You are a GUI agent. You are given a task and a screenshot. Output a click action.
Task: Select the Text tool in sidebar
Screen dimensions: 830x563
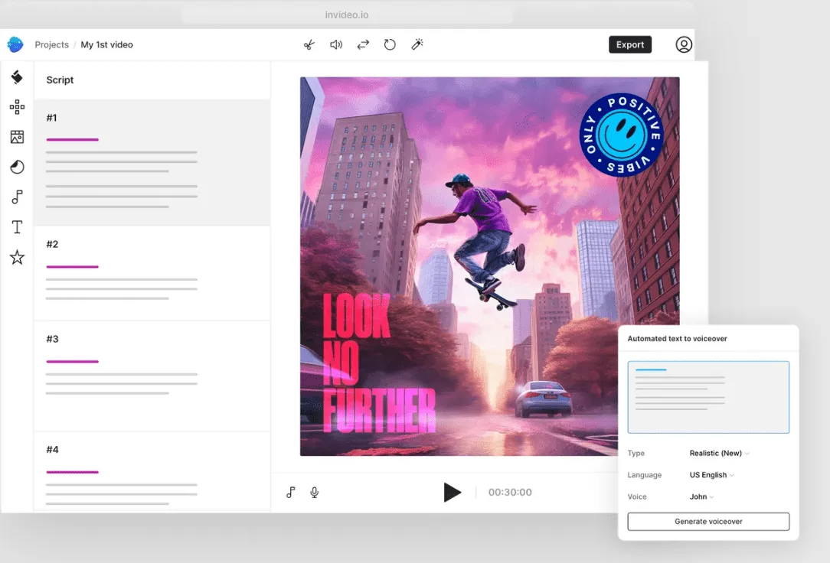(x=17, y=226)
